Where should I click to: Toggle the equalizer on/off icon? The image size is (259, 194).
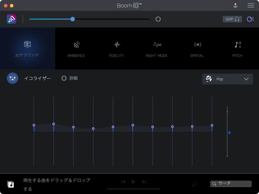12,78
